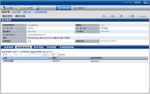The width and height of the screenshot is (150, 94).
Task: Select user ID value 300009
Action: point(30,28)
